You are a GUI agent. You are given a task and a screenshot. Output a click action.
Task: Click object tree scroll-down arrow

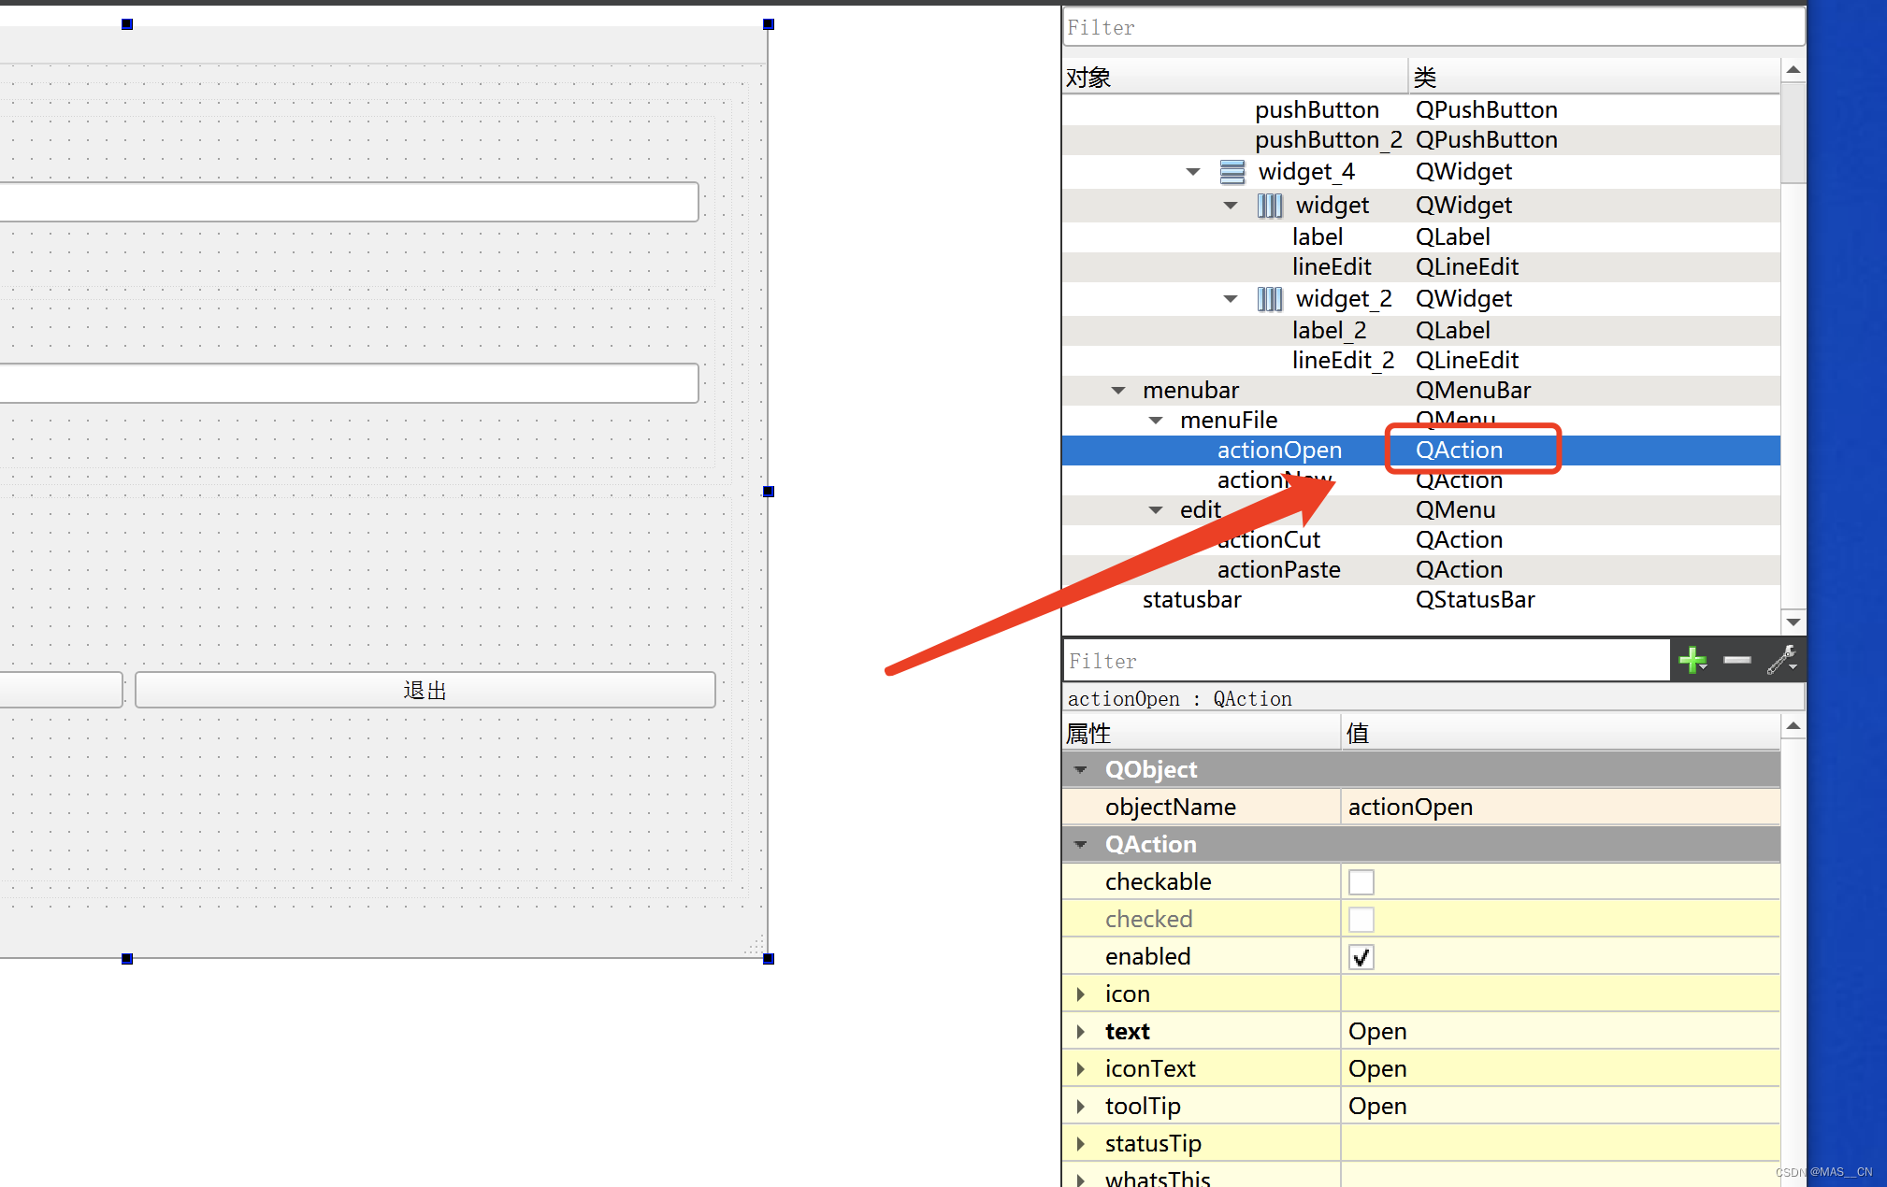tap(1793, 622)
